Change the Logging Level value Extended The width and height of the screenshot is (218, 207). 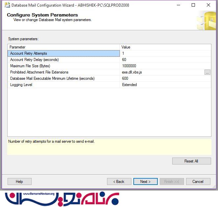(x=165, y=85)
